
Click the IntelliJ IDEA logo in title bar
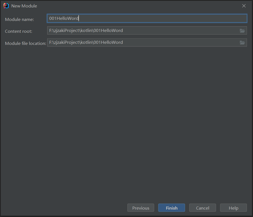[x=6, y=6]
